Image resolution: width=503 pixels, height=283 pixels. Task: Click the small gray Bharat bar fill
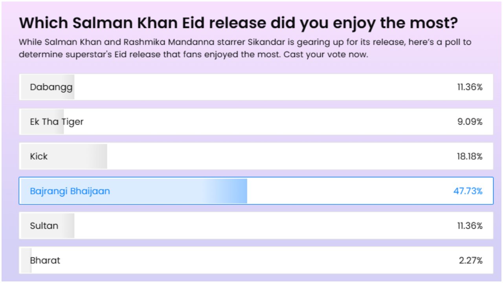point(26,260)
